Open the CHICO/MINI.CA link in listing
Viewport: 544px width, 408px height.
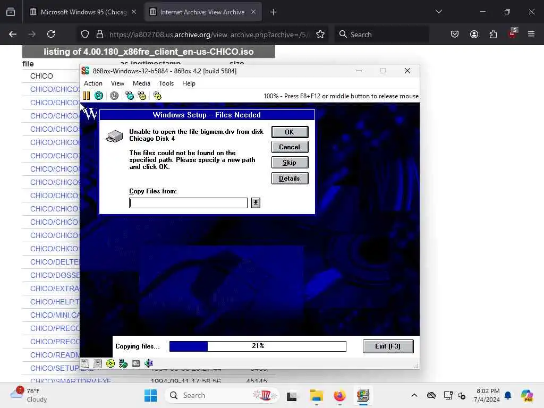pos(55,315)
